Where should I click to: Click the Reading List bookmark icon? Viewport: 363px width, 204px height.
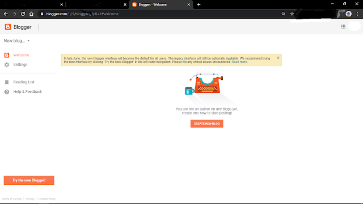[x=7, y=82]
